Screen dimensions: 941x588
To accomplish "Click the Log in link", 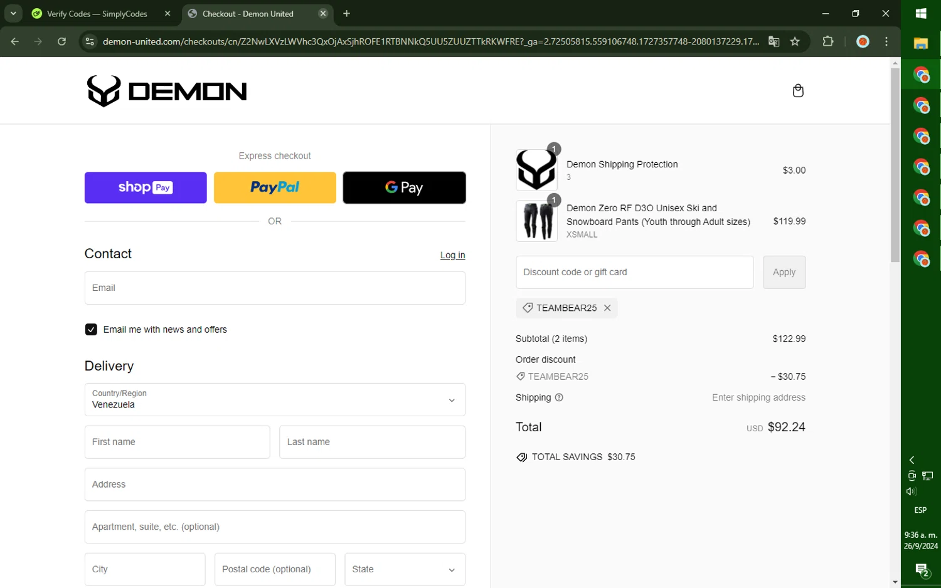I will (x=452, y=255).
